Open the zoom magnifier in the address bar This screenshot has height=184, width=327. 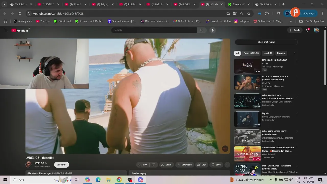pos(242,13)
